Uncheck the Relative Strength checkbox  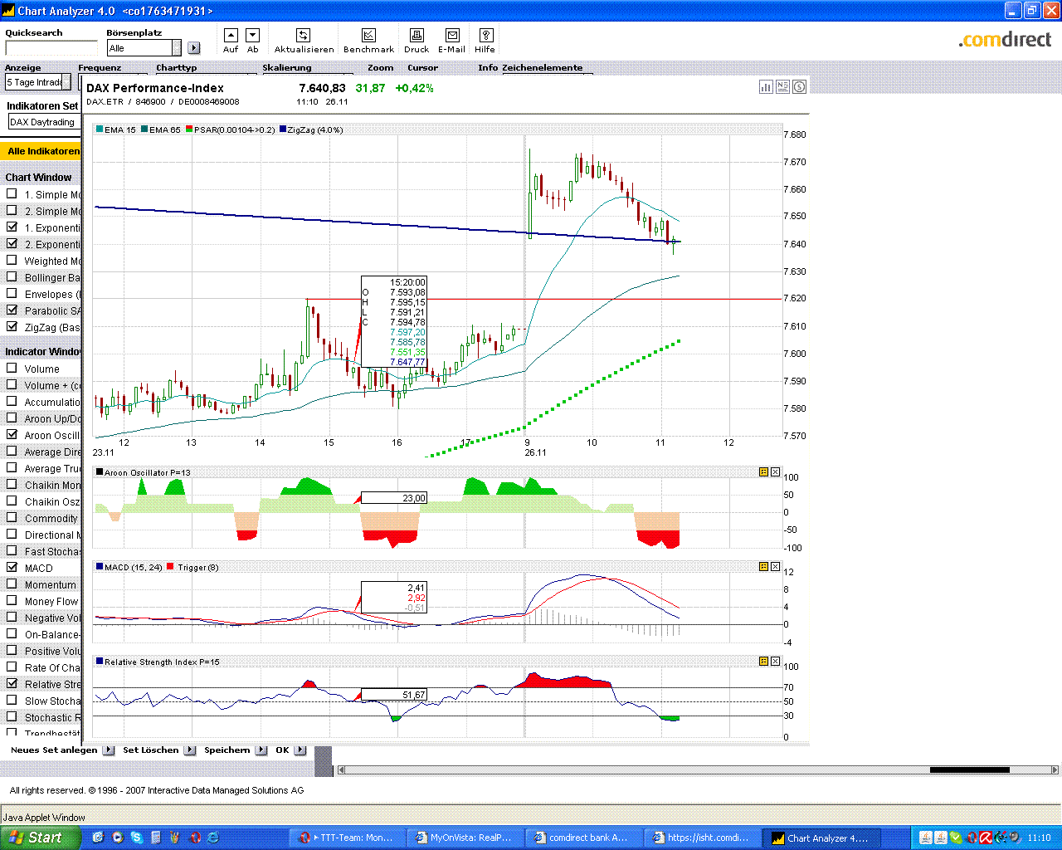tap(12, 683)
